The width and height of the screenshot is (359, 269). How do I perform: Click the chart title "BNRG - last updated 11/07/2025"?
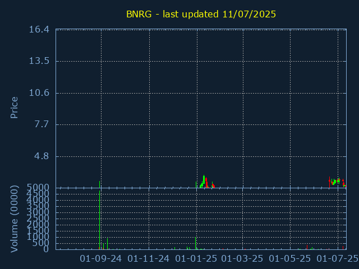pos(201,14)
